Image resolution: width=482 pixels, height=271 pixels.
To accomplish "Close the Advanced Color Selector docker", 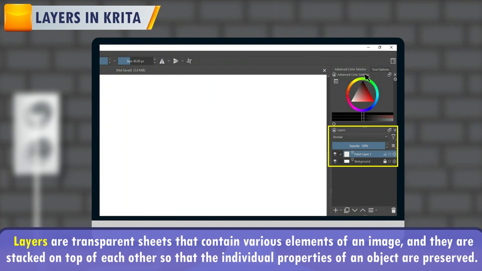I will click(395, 75).
